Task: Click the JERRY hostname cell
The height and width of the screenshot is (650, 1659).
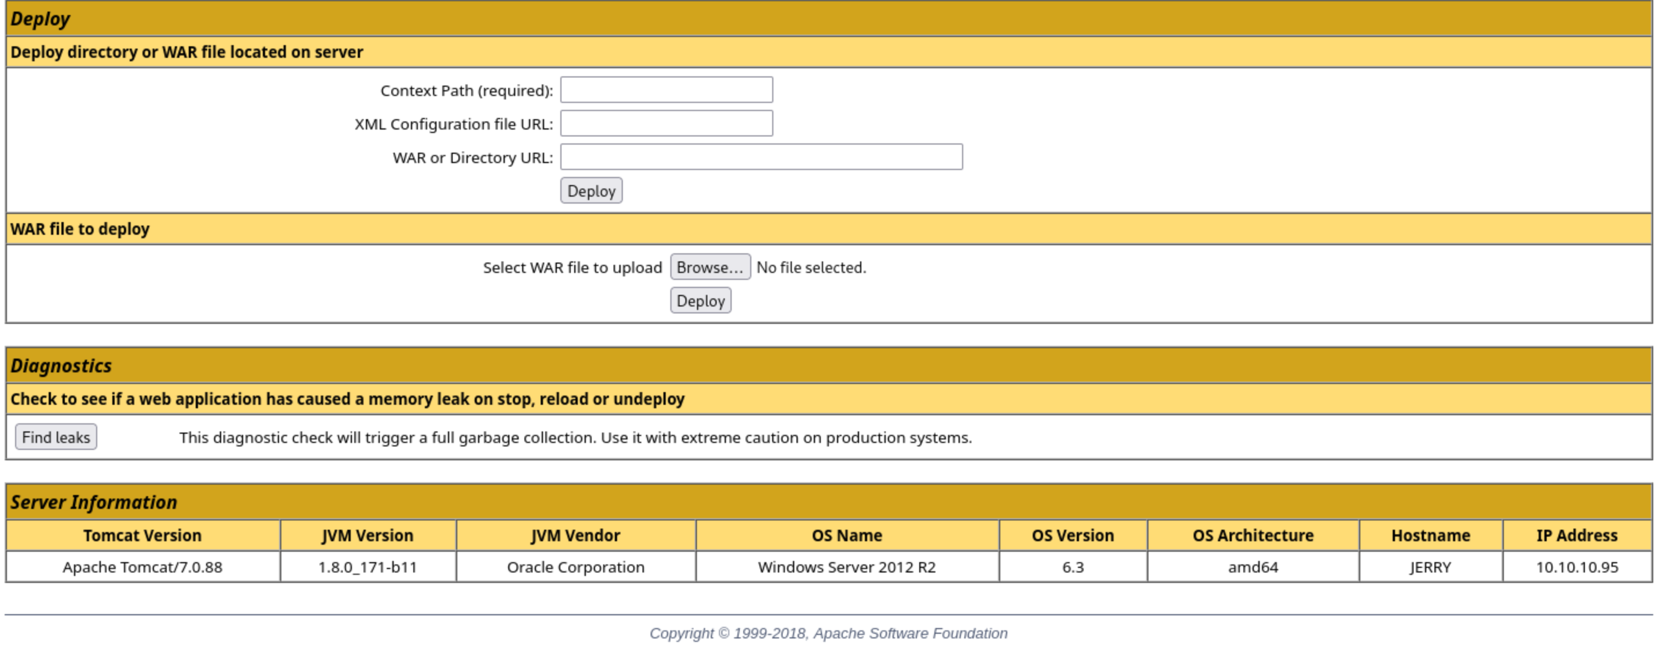Action: pyautogui.click(x=1430, y=567)
